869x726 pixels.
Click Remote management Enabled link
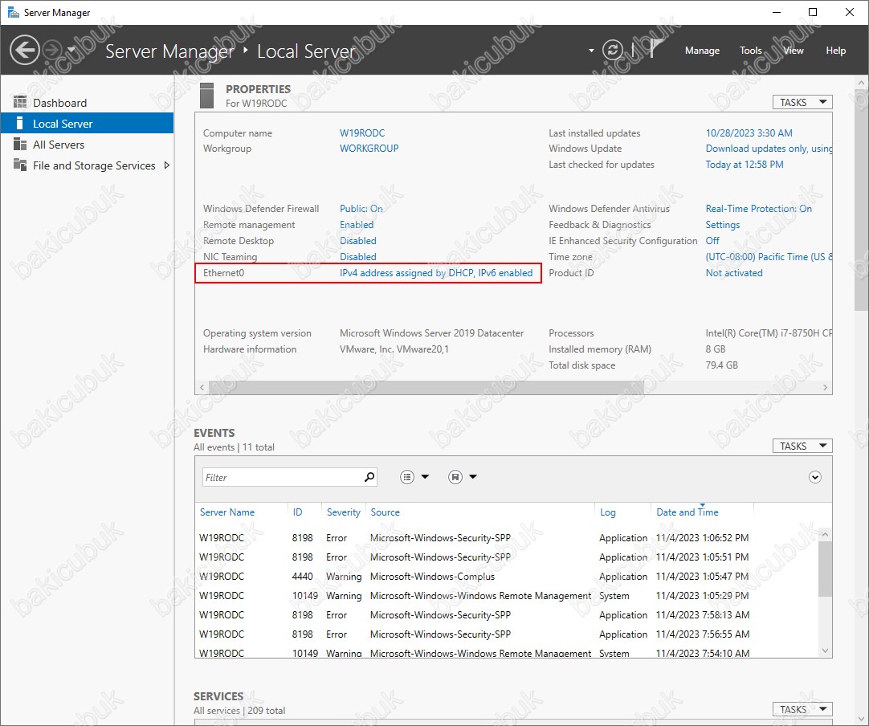[357, 224]
